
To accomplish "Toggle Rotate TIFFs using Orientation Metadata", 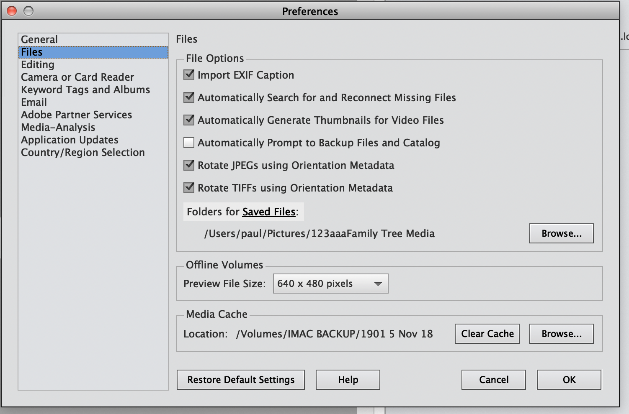I will 189,188.
